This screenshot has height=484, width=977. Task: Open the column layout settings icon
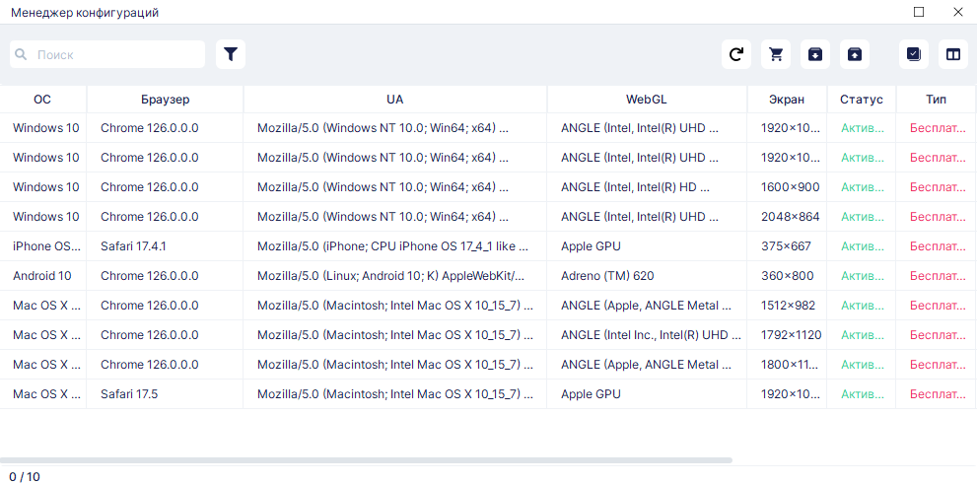(x=953, y=54)
